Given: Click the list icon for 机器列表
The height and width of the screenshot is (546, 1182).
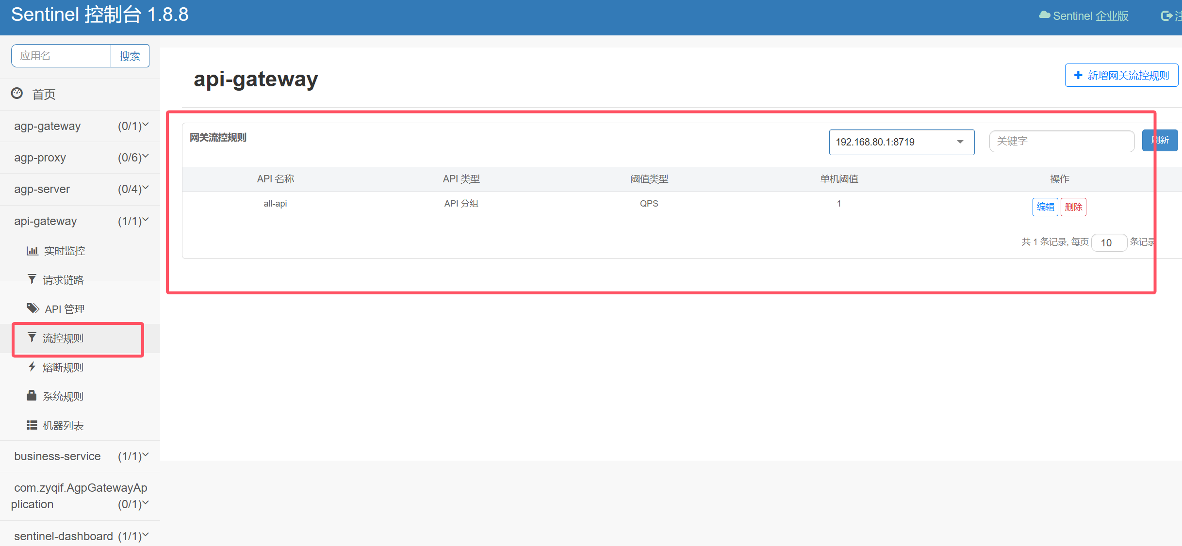Looking at the screenshot, I should pos(32,425).
